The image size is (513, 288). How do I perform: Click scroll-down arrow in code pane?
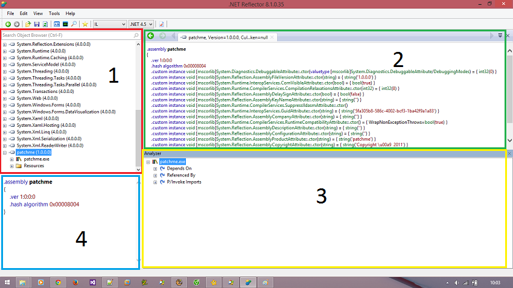point(509,141)
